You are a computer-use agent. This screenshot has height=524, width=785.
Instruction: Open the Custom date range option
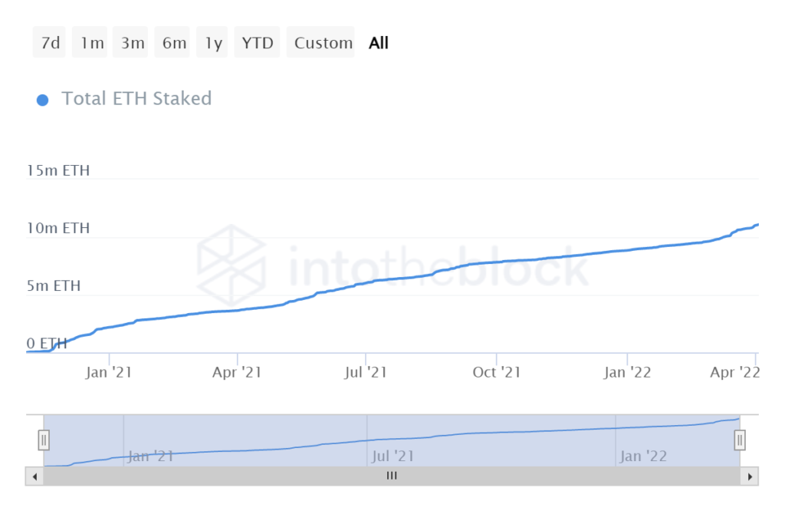coord(321,43)
